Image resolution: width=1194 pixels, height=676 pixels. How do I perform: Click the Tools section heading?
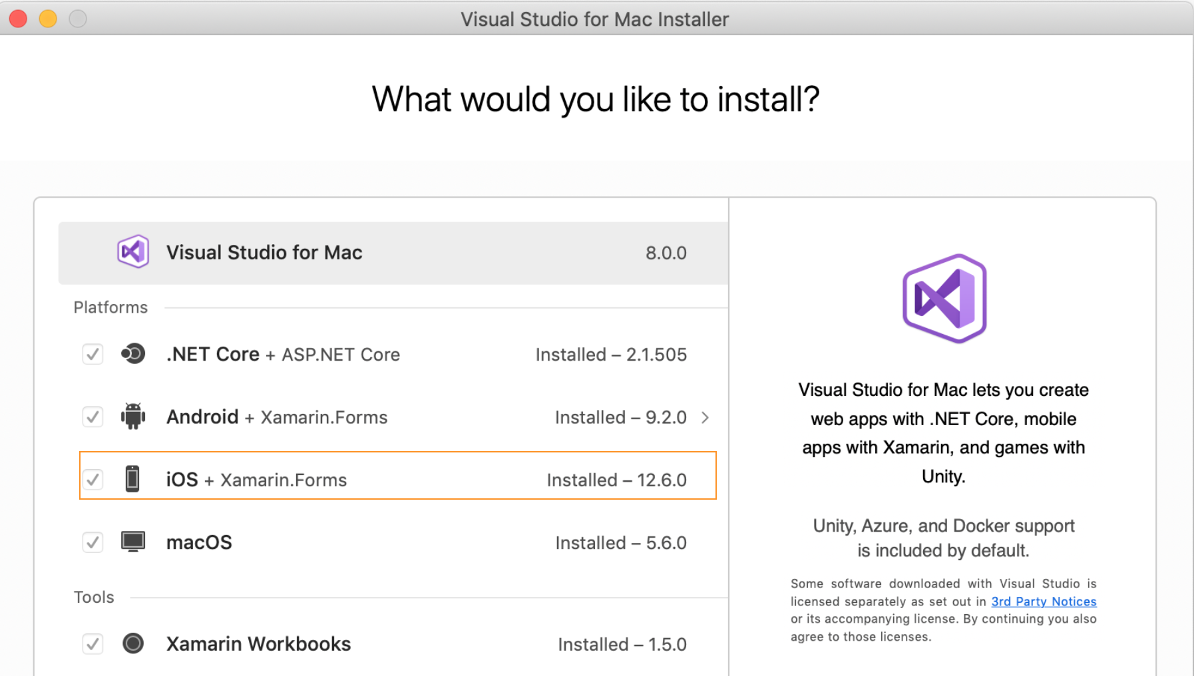click(94, 597)
